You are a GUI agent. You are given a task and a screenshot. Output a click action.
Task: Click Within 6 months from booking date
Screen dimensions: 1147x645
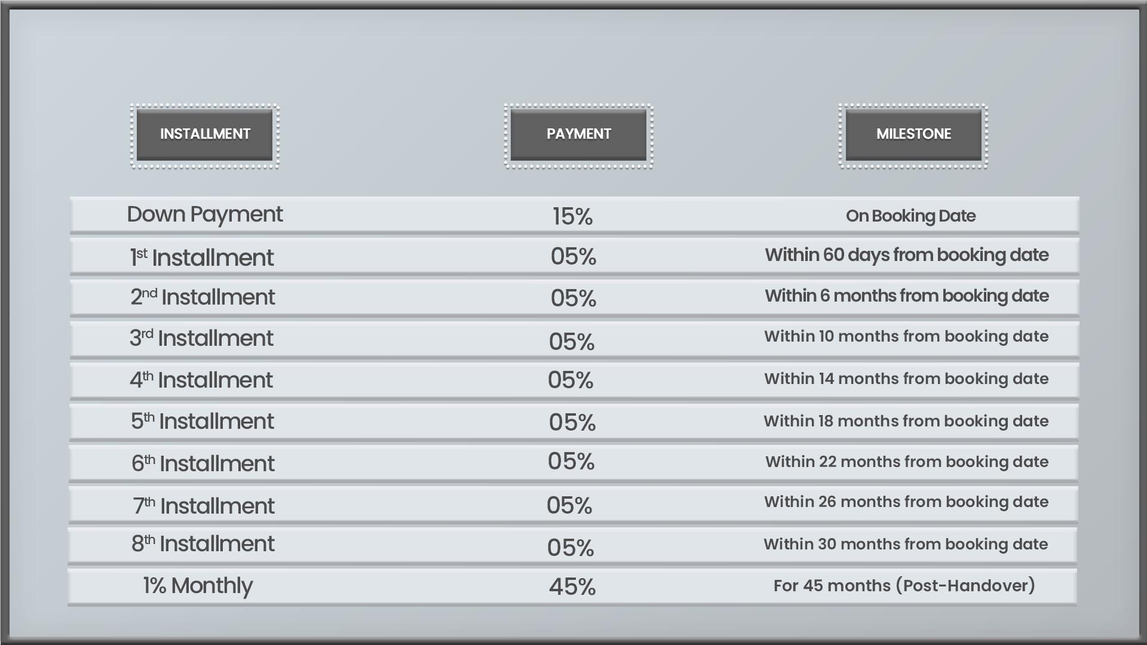(x=907, y=296)
